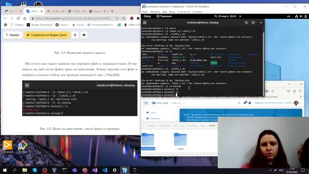Download document via arrow icon
Image resolution: width=309 pixels, height=174 pixels.
(75, 35)
